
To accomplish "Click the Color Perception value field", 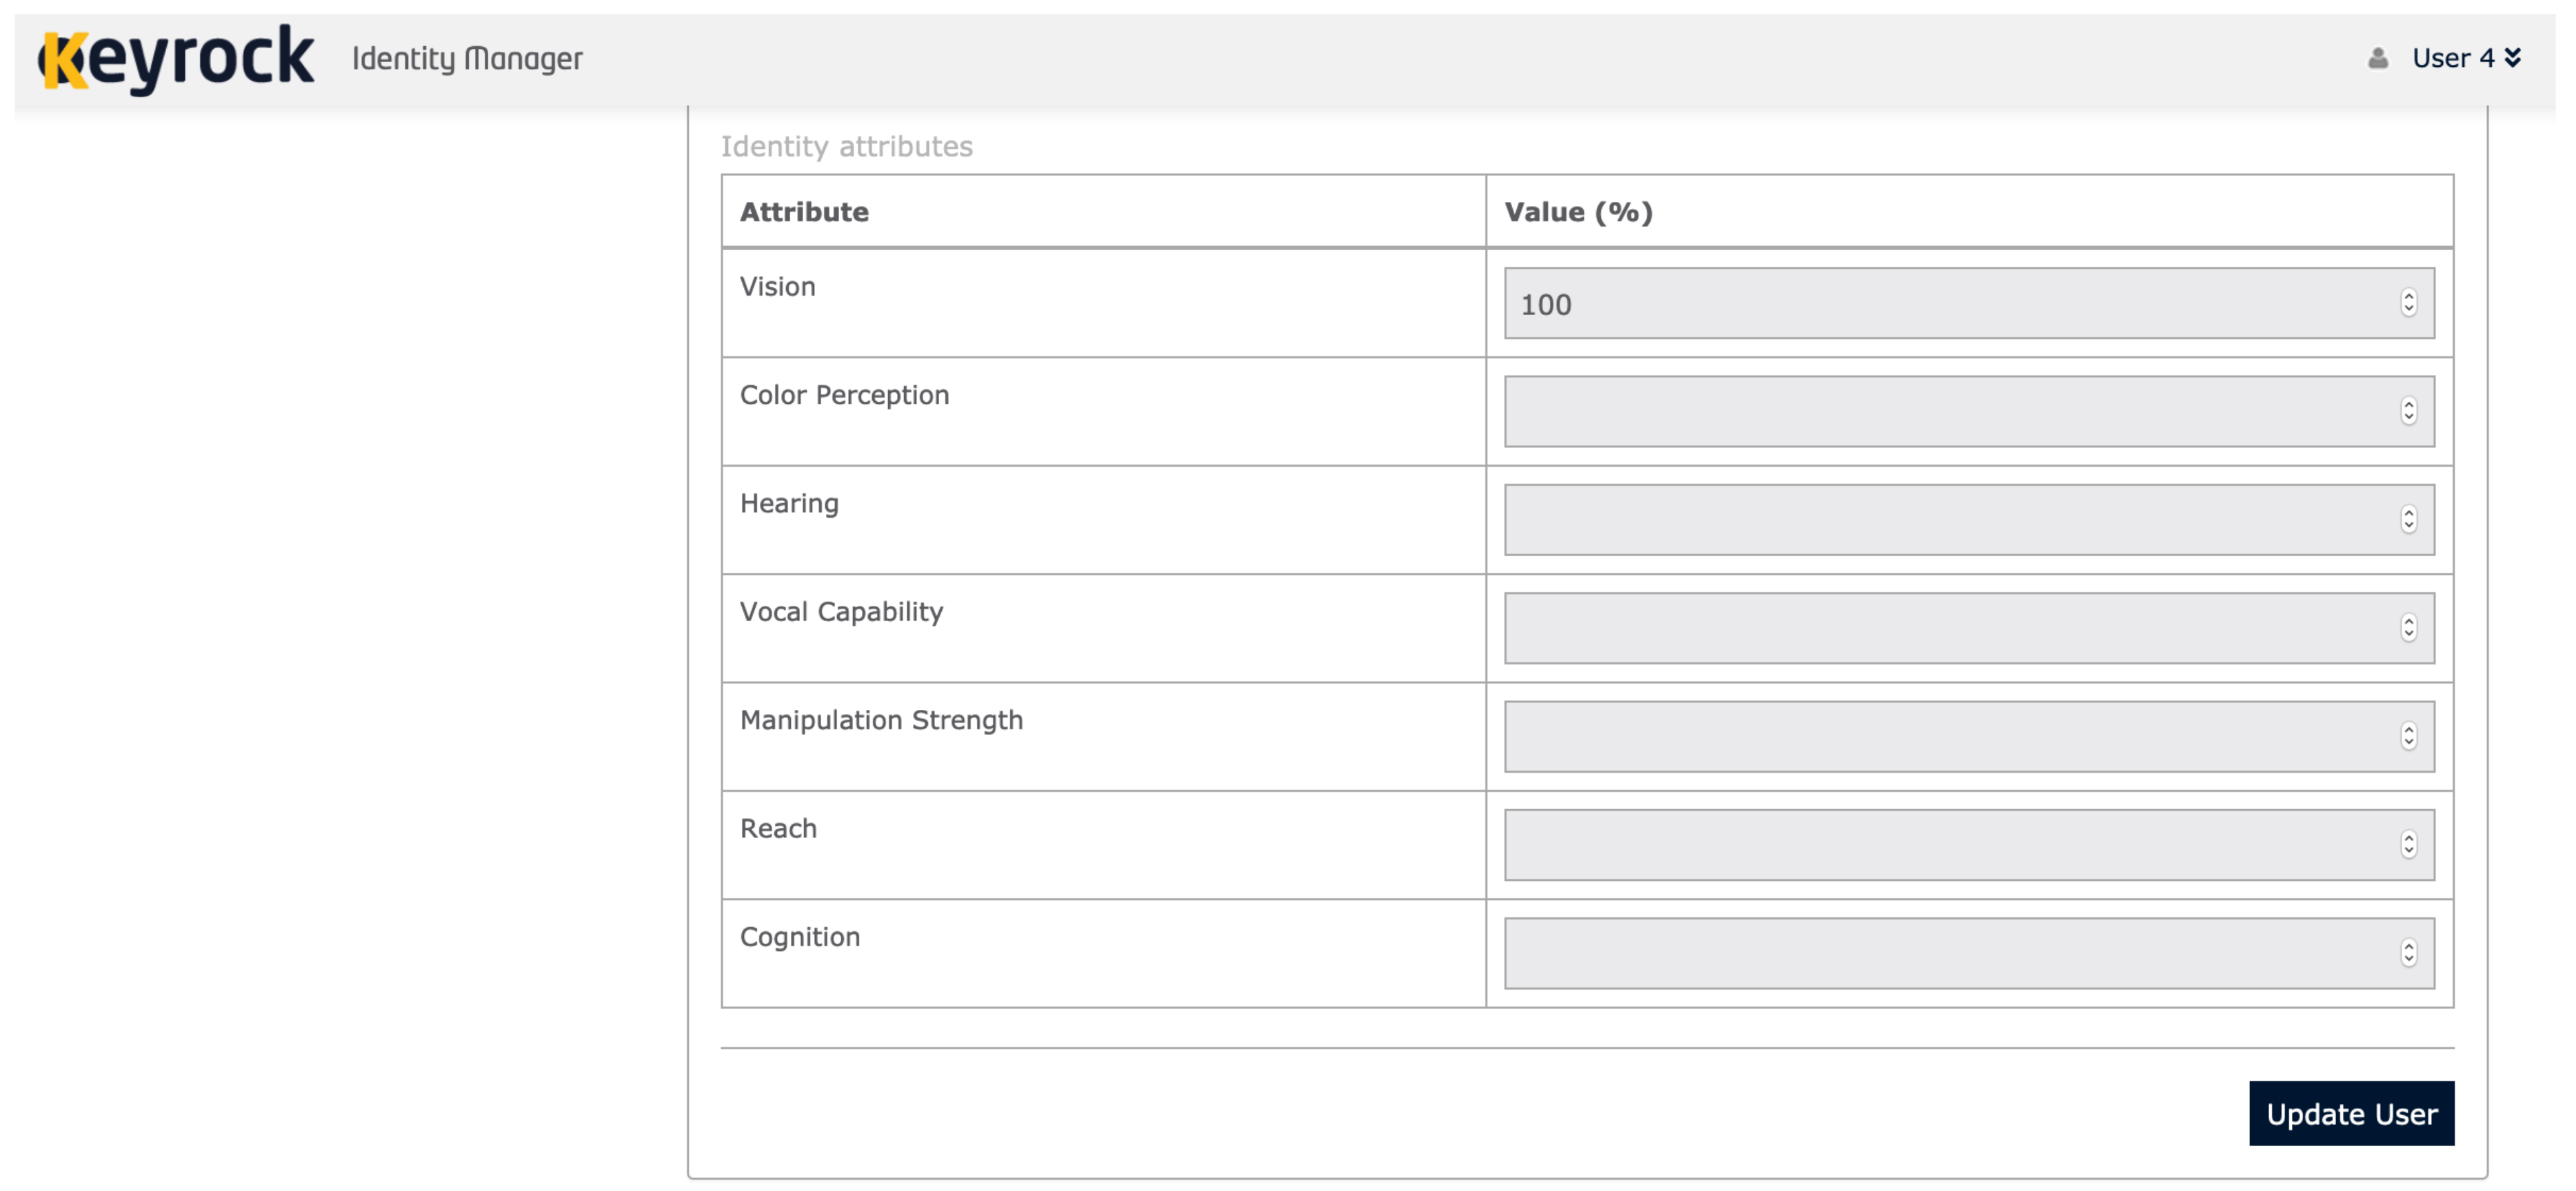I will tap(1950, 411).
